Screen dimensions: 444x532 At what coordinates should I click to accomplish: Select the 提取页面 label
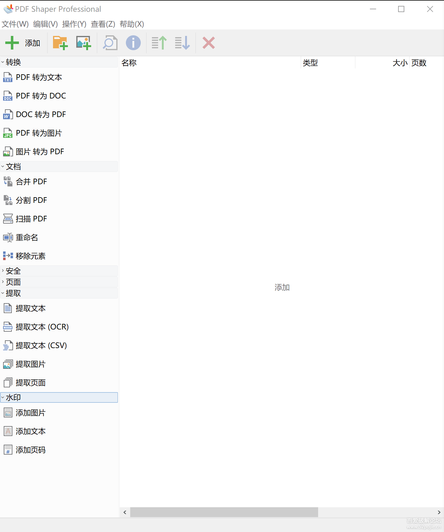tap(31, 383)
